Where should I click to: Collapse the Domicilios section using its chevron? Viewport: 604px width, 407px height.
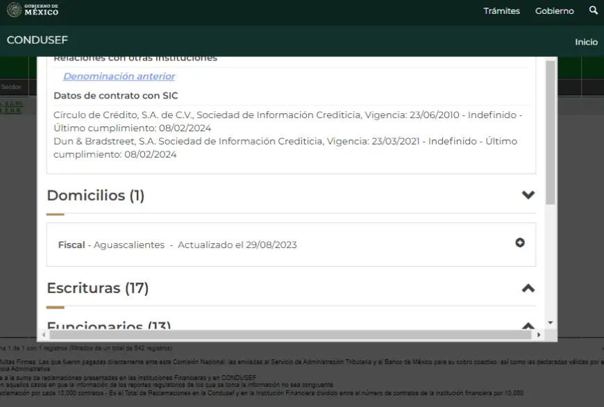coord(528,195)
